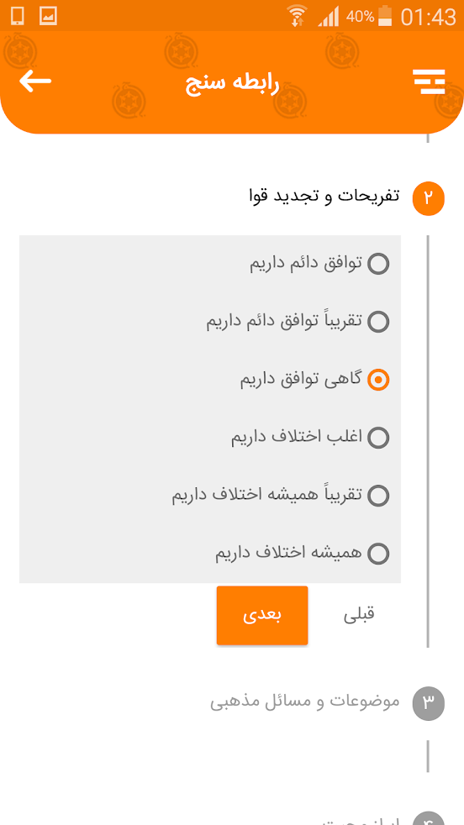Tap step title 'تفریحات و تجدید قوا'
This screenshot has height=825, width=464.
[324, 197]
